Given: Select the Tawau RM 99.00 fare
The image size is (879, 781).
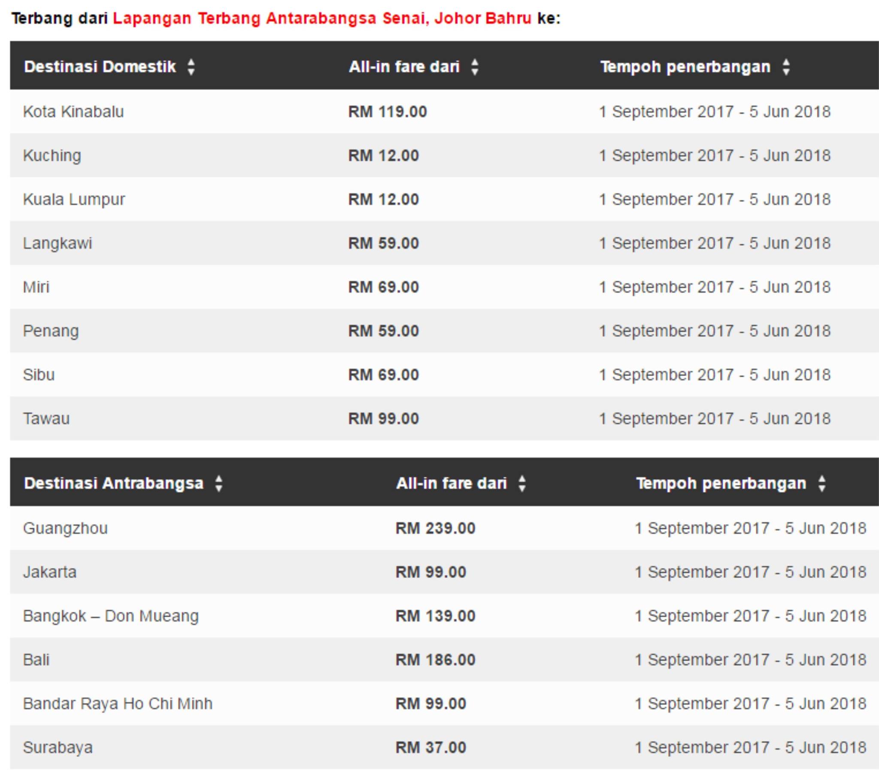Looking at the screenshot, I should [383, 418].
